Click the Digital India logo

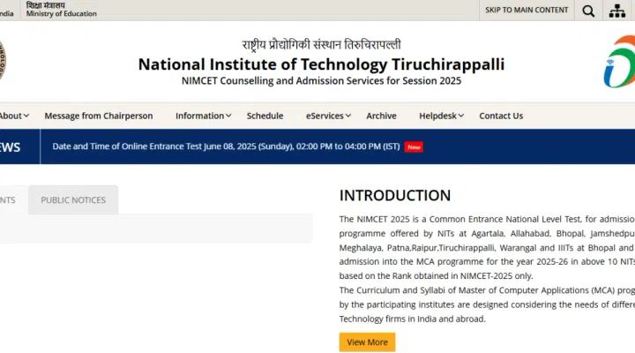[x=619, y=62]
